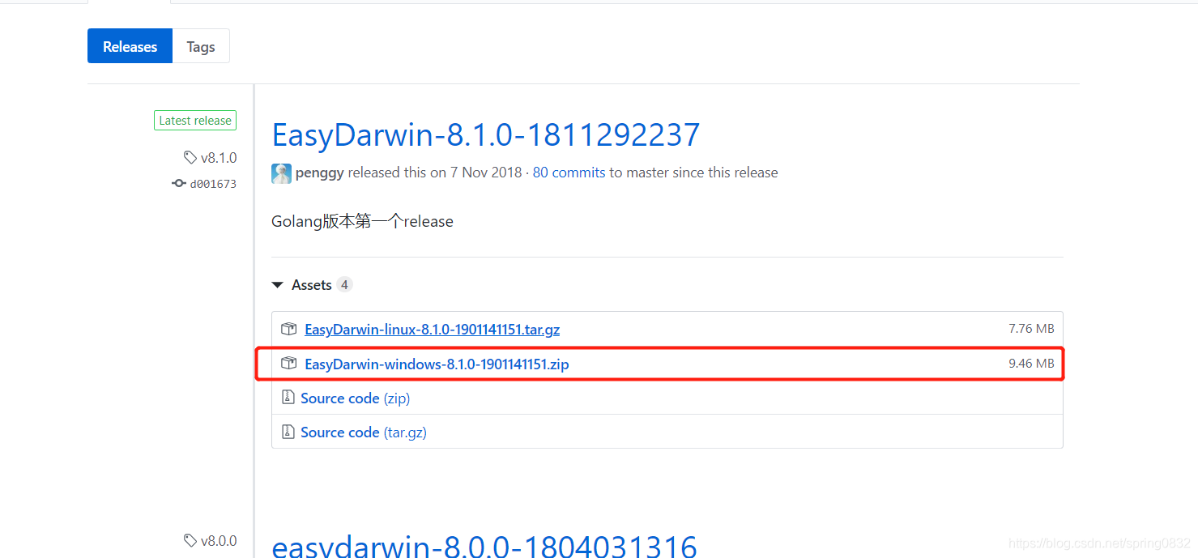Open the 80 commits link
The image size is (1198, 558).
[569, 173]
